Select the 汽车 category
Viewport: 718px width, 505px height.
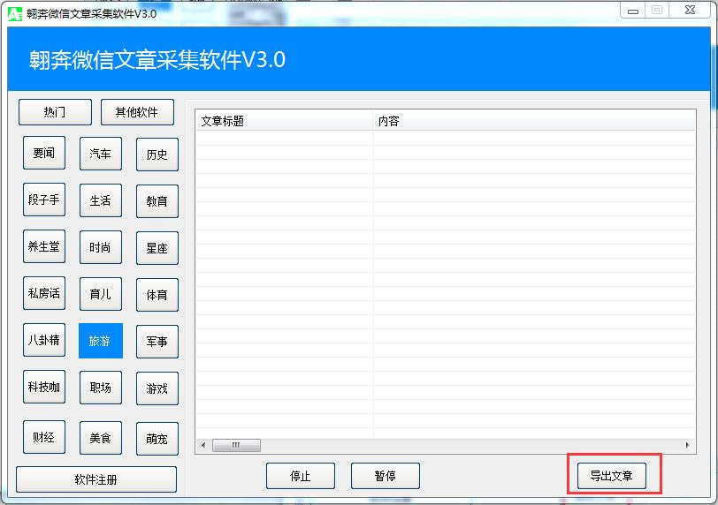click(x=100, y=154)
